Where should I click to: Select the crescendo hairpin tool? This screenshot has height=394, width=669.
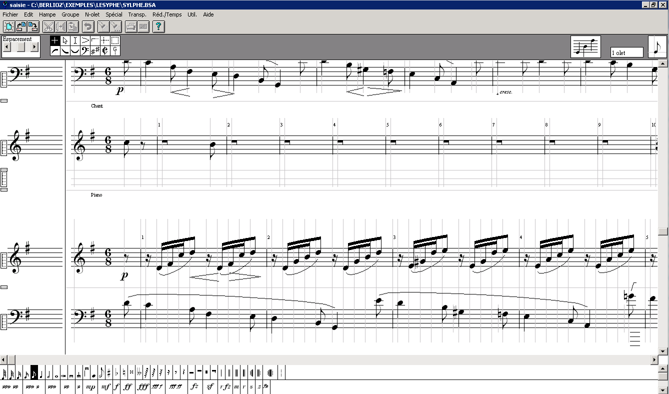pyautogui.click(x=85, y=40)
